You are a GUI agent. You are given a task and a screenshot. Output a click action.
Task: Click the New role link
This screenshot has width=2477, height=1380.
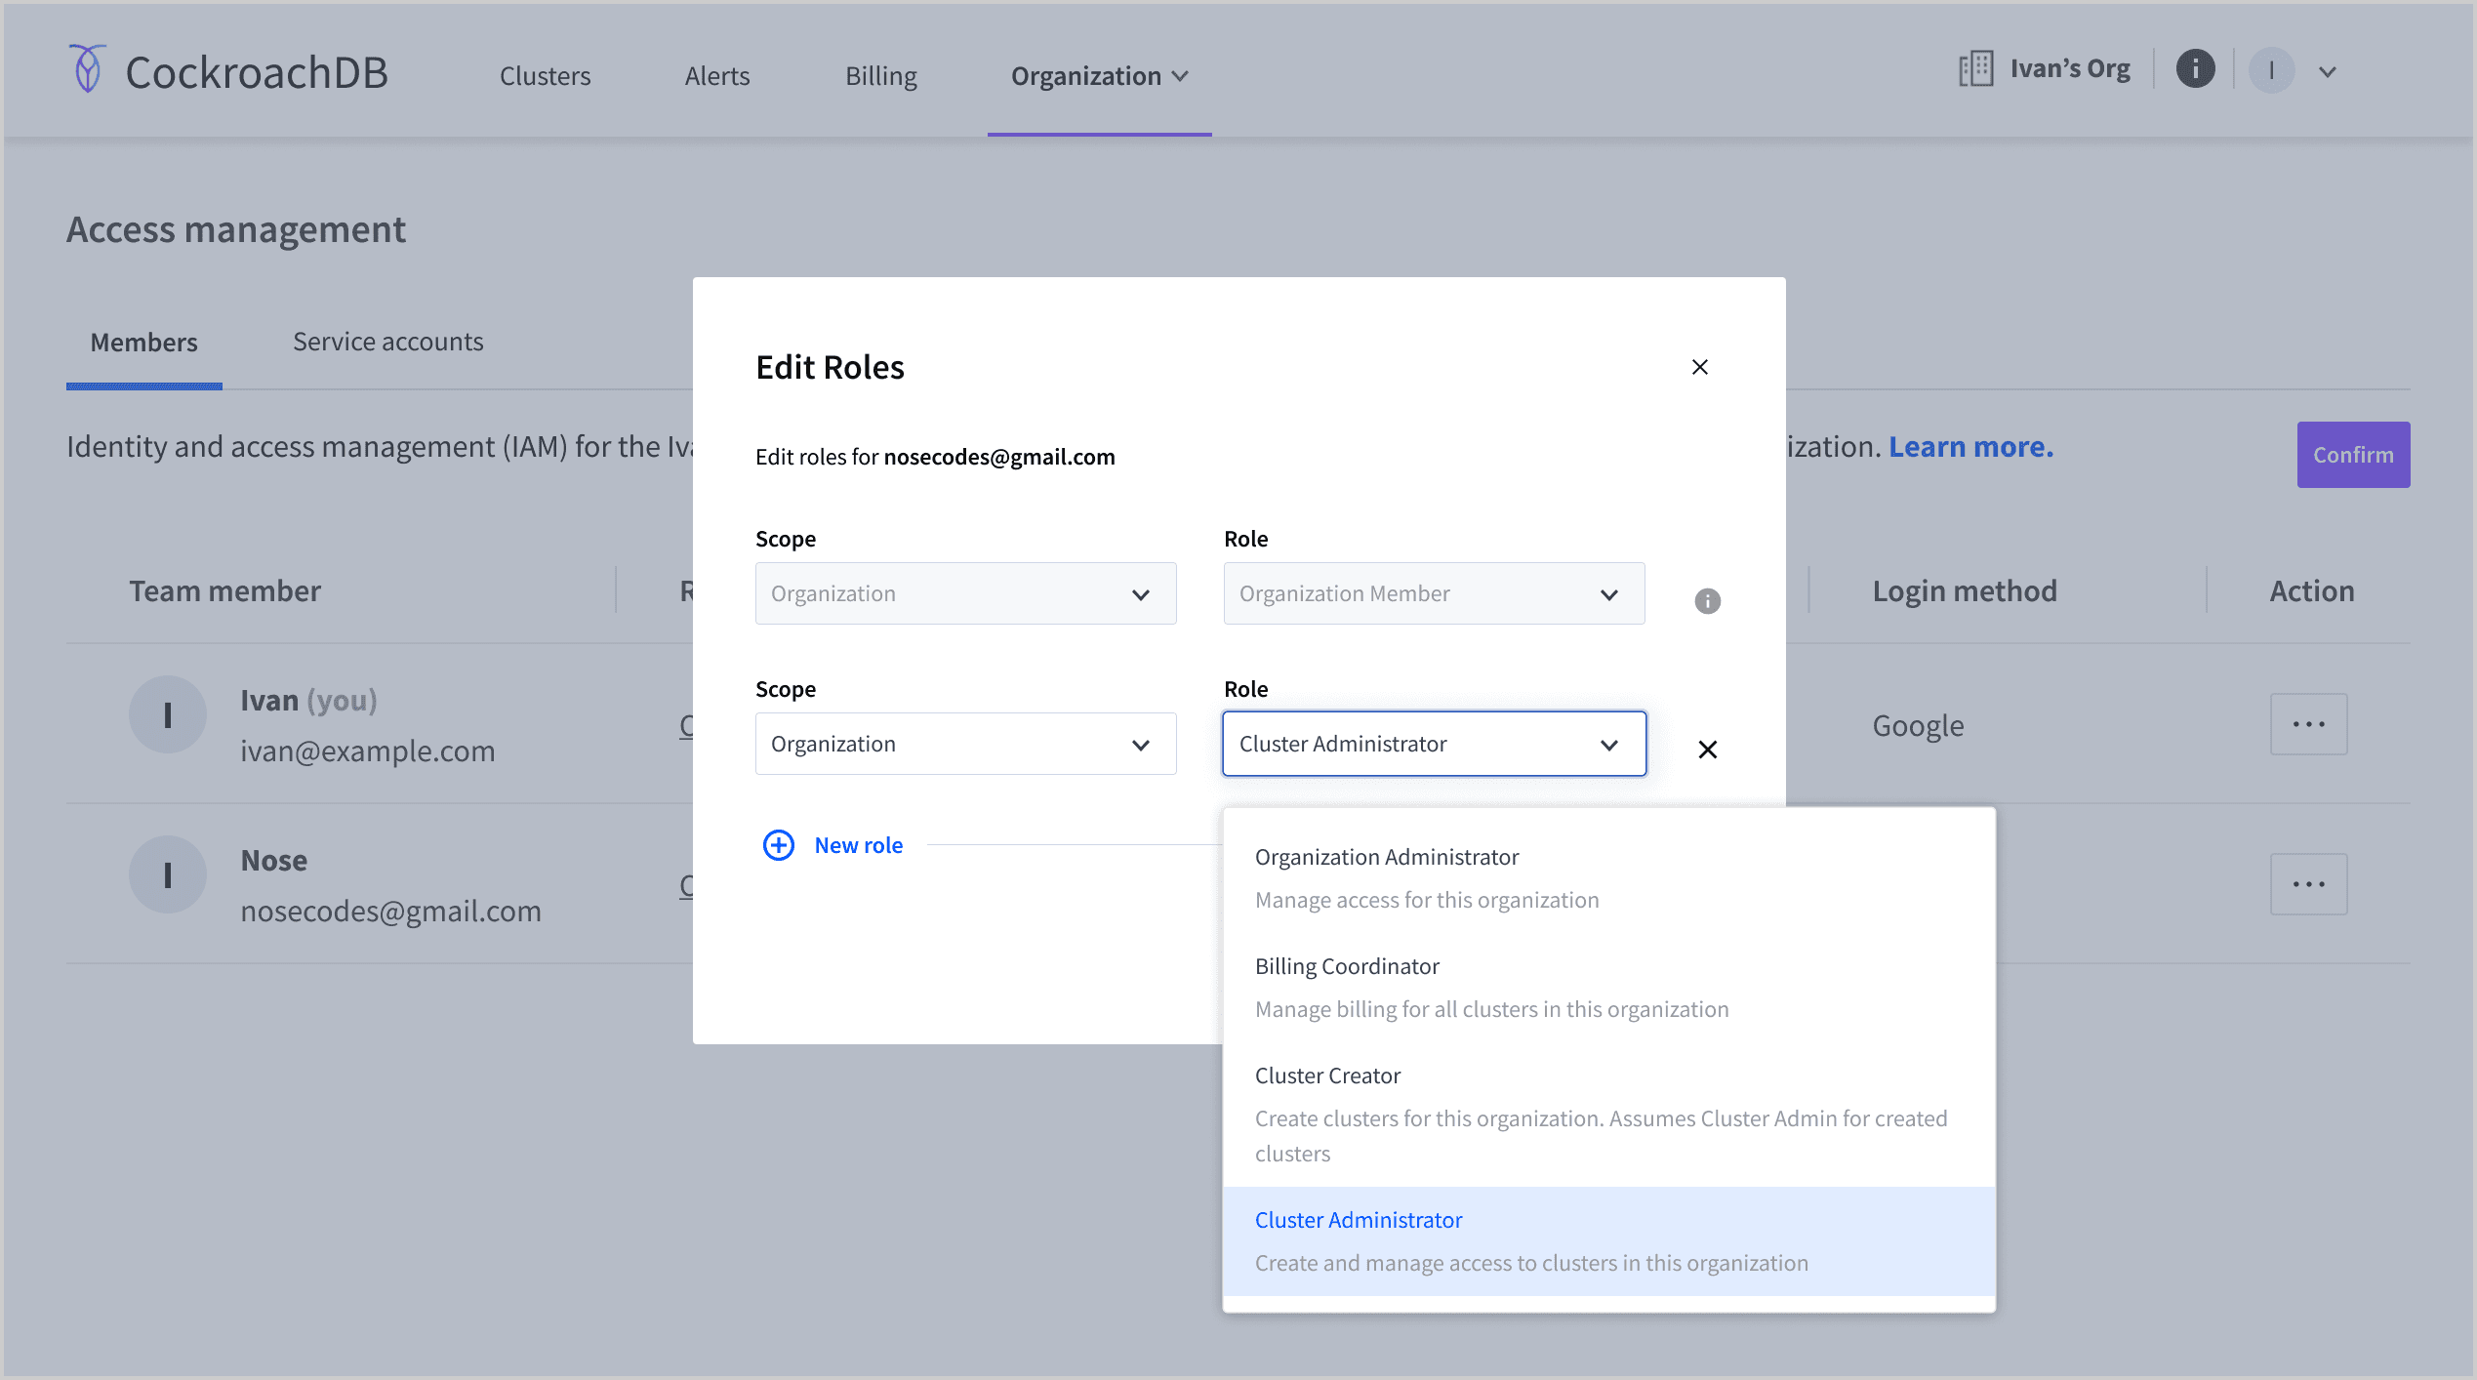(859, 845)
